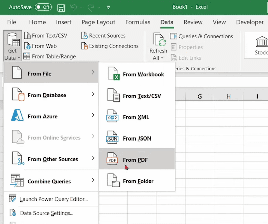Open the File tab
The height and width of the screenshot is (224, 268).
12,22
